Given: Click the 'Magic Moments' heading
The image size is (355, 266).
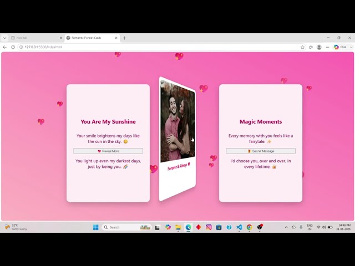Looking at the screenshot, I should (261, 122).
